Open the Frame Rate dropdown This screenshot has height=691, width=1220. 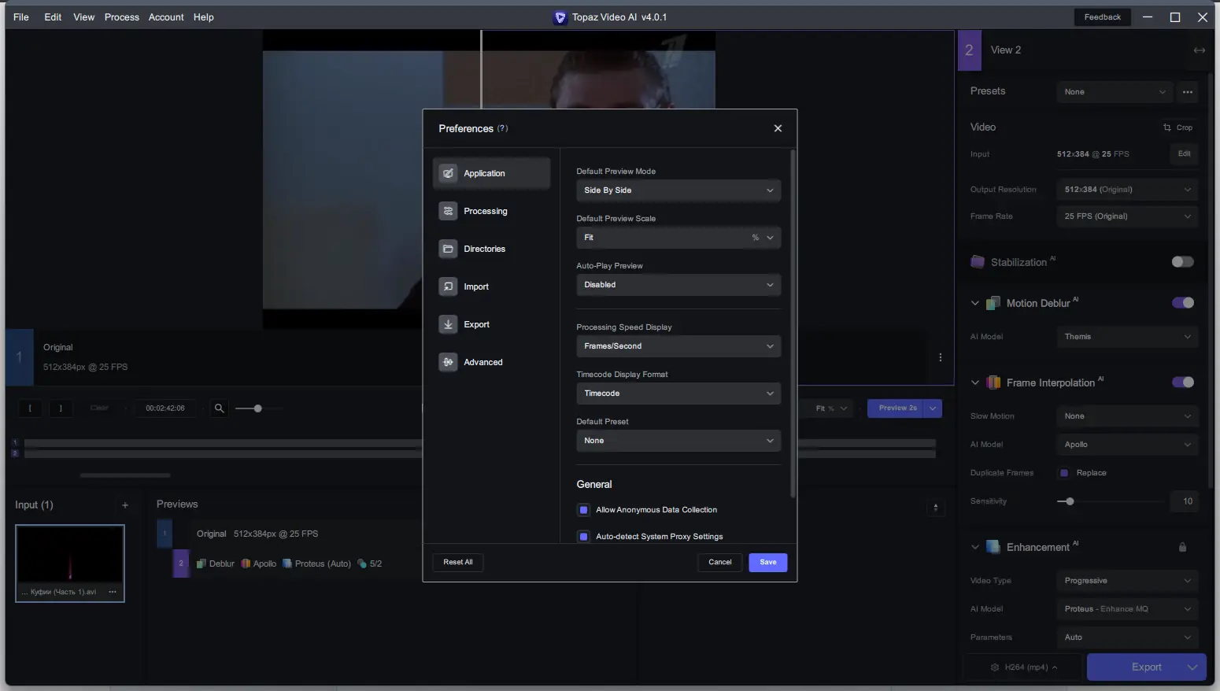[x=1127, y=216]
